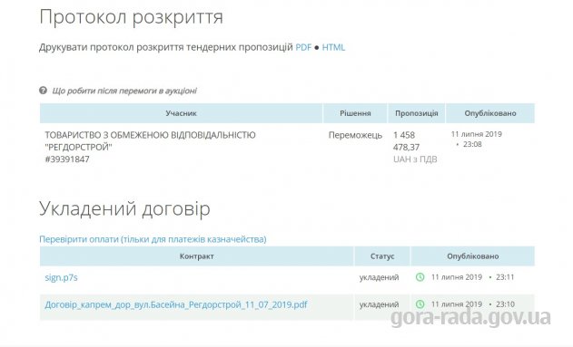Click the 'Переможець' decision cell

(x=355, y=135)
